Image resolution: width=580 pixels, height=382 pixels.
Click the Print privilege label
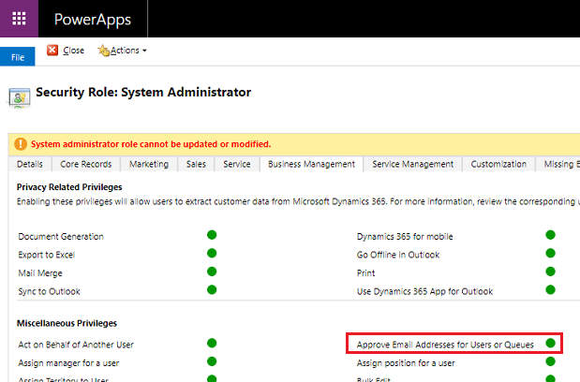click(x=365, y=273)
